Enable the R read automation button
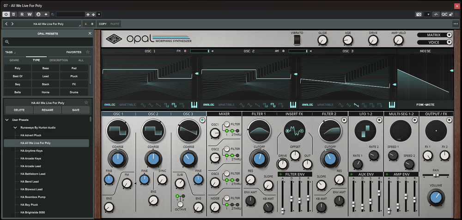The height and width of the screenshot is (220, 462). tap(22, 14)
